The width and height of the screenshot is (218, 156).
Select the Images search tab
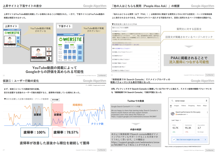coord(176,106)
